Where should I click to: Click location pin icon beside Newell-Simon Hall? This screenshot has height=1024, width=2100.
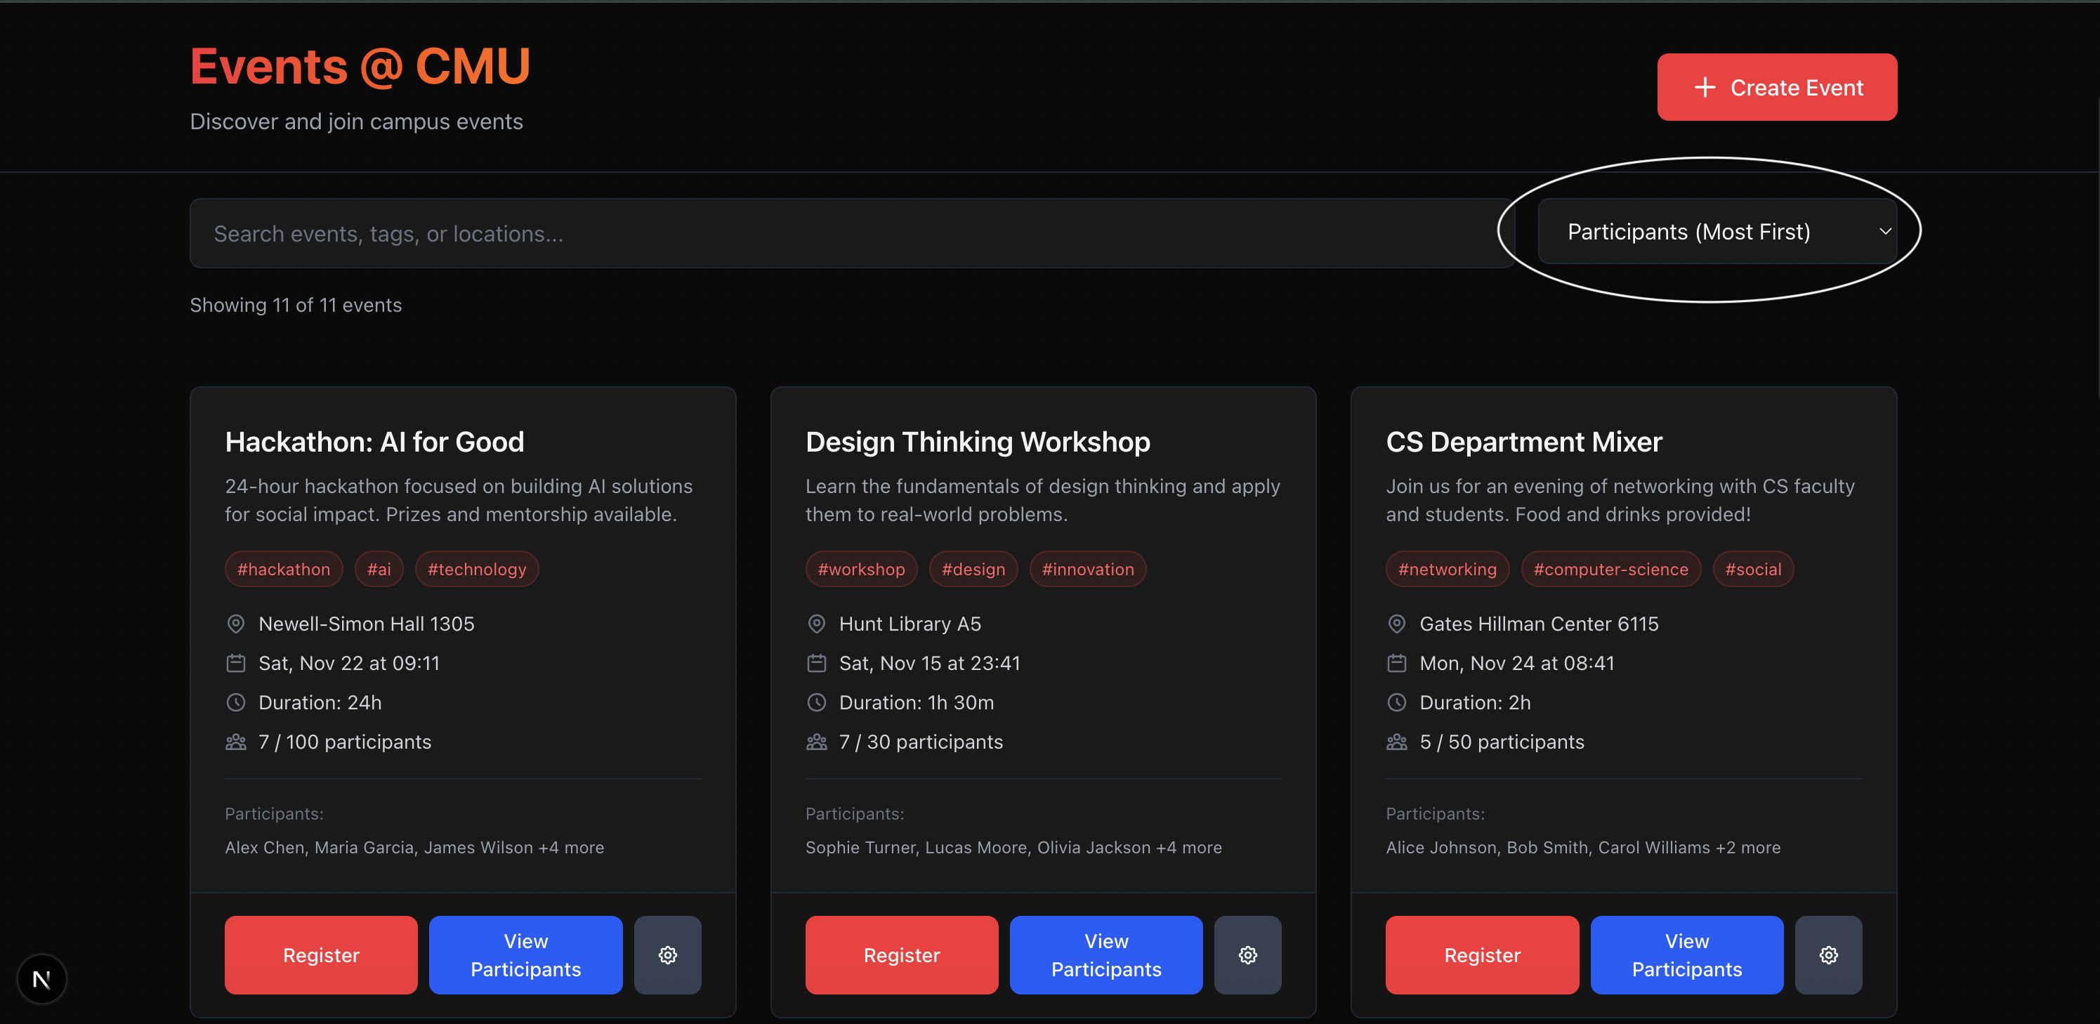point(235,624)
